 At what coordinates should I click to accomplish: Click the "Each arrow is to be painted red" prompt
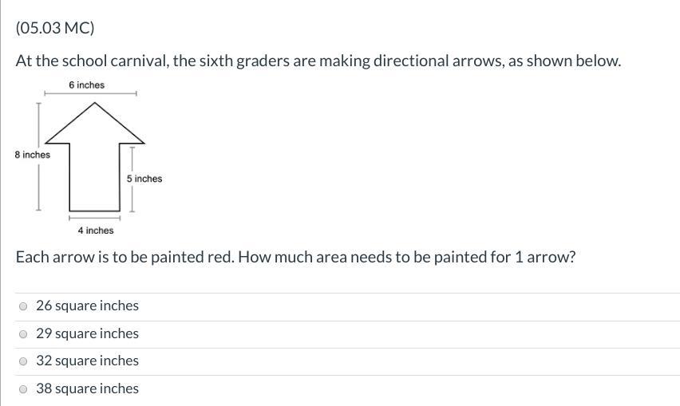(x=295, y=258)
